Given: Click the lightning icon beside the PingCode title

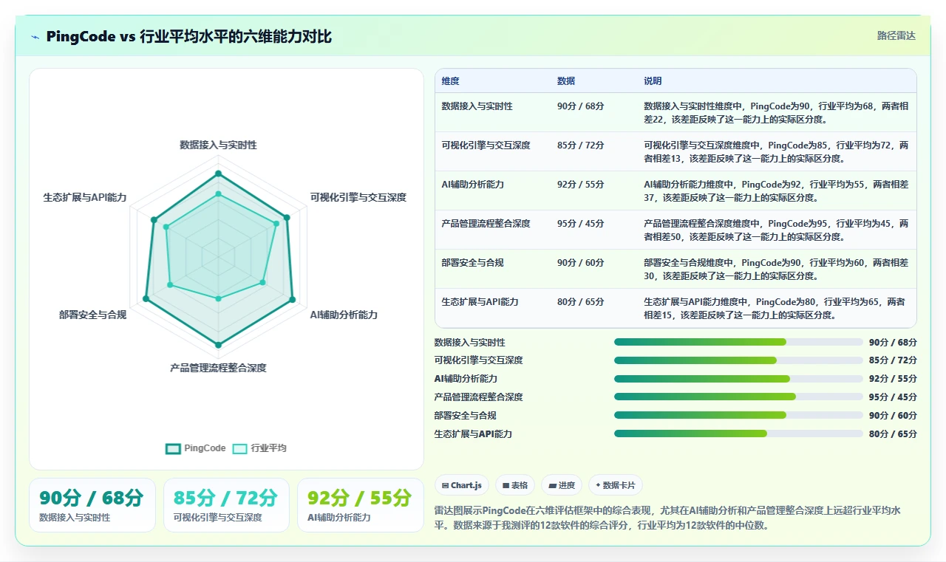Looking at the screenshot, I should 35,36.
